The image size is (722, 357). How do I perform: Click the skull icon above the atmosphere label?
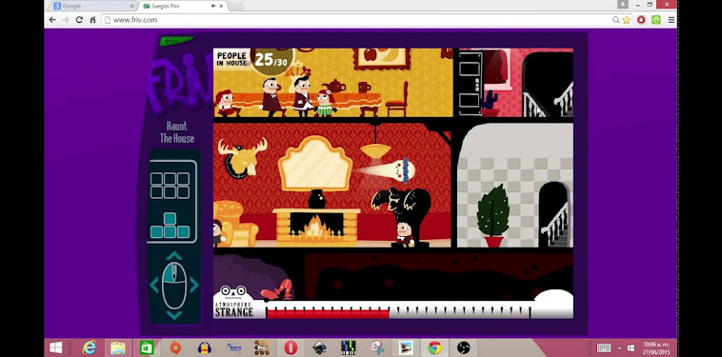(232, 292)
